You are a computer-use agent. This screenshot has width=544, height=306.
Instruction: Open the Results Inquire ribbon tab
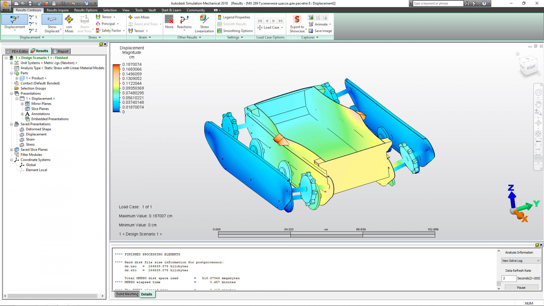tap(57, 10)
